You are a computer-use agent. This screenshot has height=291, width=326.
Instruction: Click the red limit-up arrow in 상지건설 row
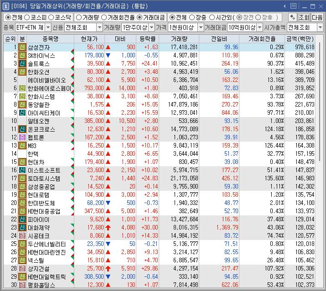(108, 269)
